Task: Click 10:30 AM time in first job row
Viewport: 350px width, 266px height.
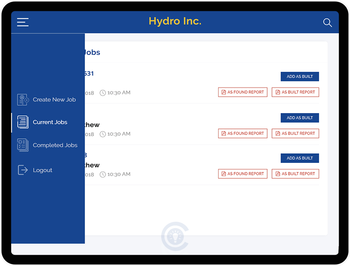Action: 119,92
